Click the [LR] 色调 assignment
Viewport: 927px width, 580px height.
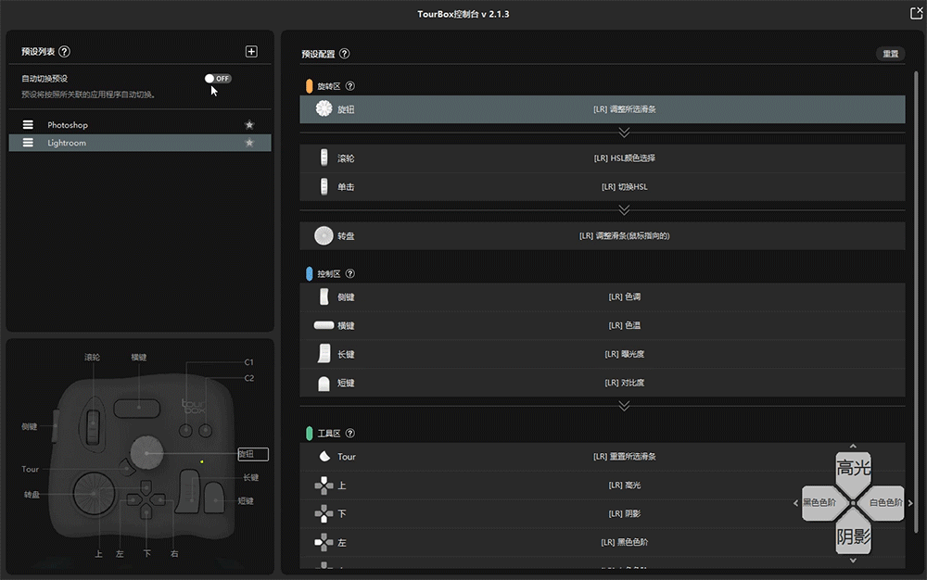click(x=624, y=296)
